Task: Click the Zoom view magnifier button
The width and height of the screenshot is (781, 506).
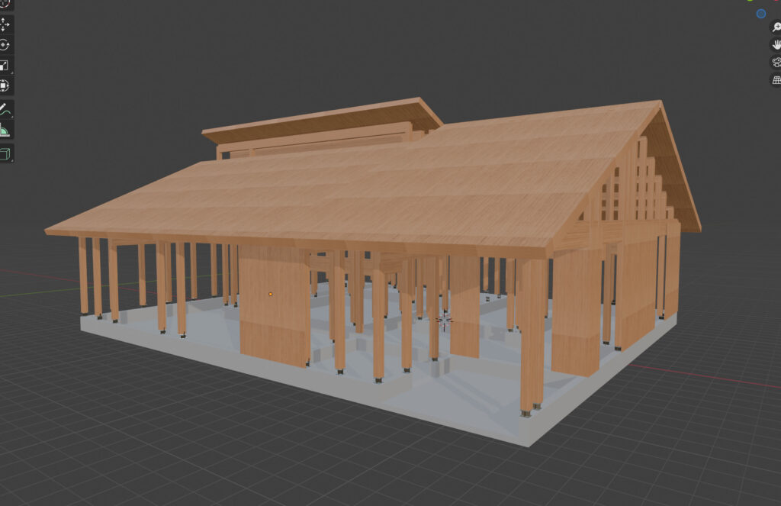Action: (776, 27)
